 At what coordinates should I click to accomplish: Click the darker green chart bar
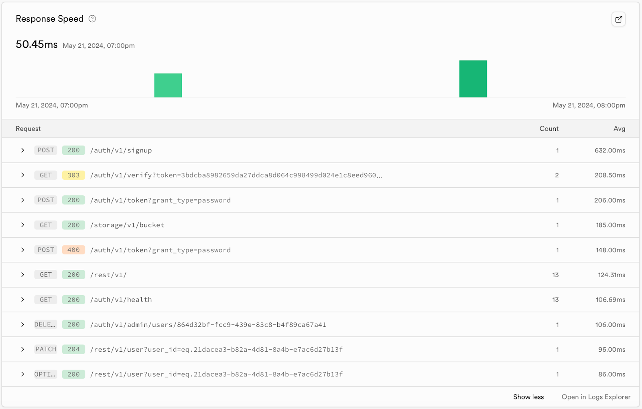(x=473, y=79)
